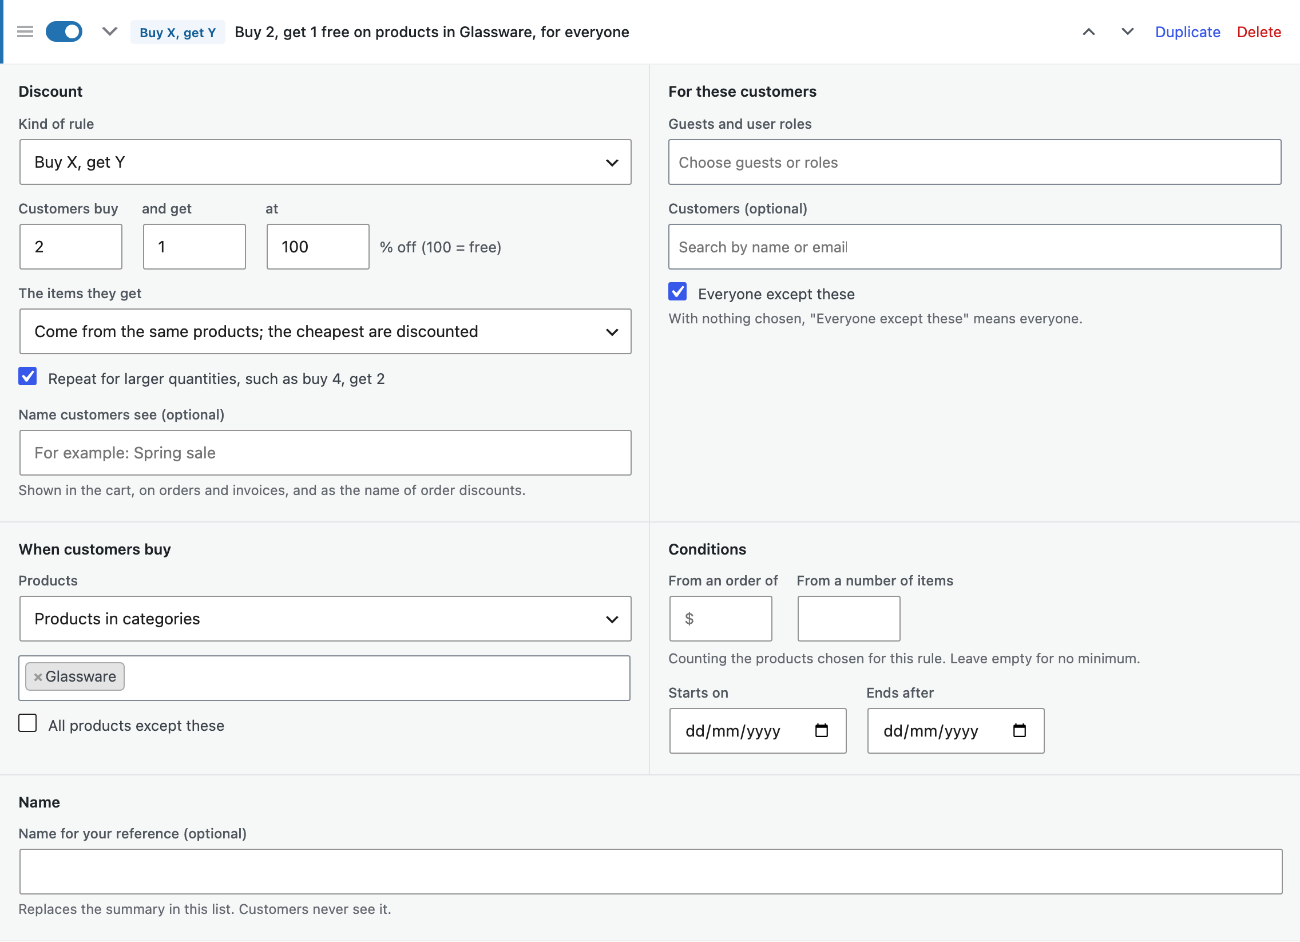Click the Choose guests or roles field

pyautogui.click(x=974, y=163)
